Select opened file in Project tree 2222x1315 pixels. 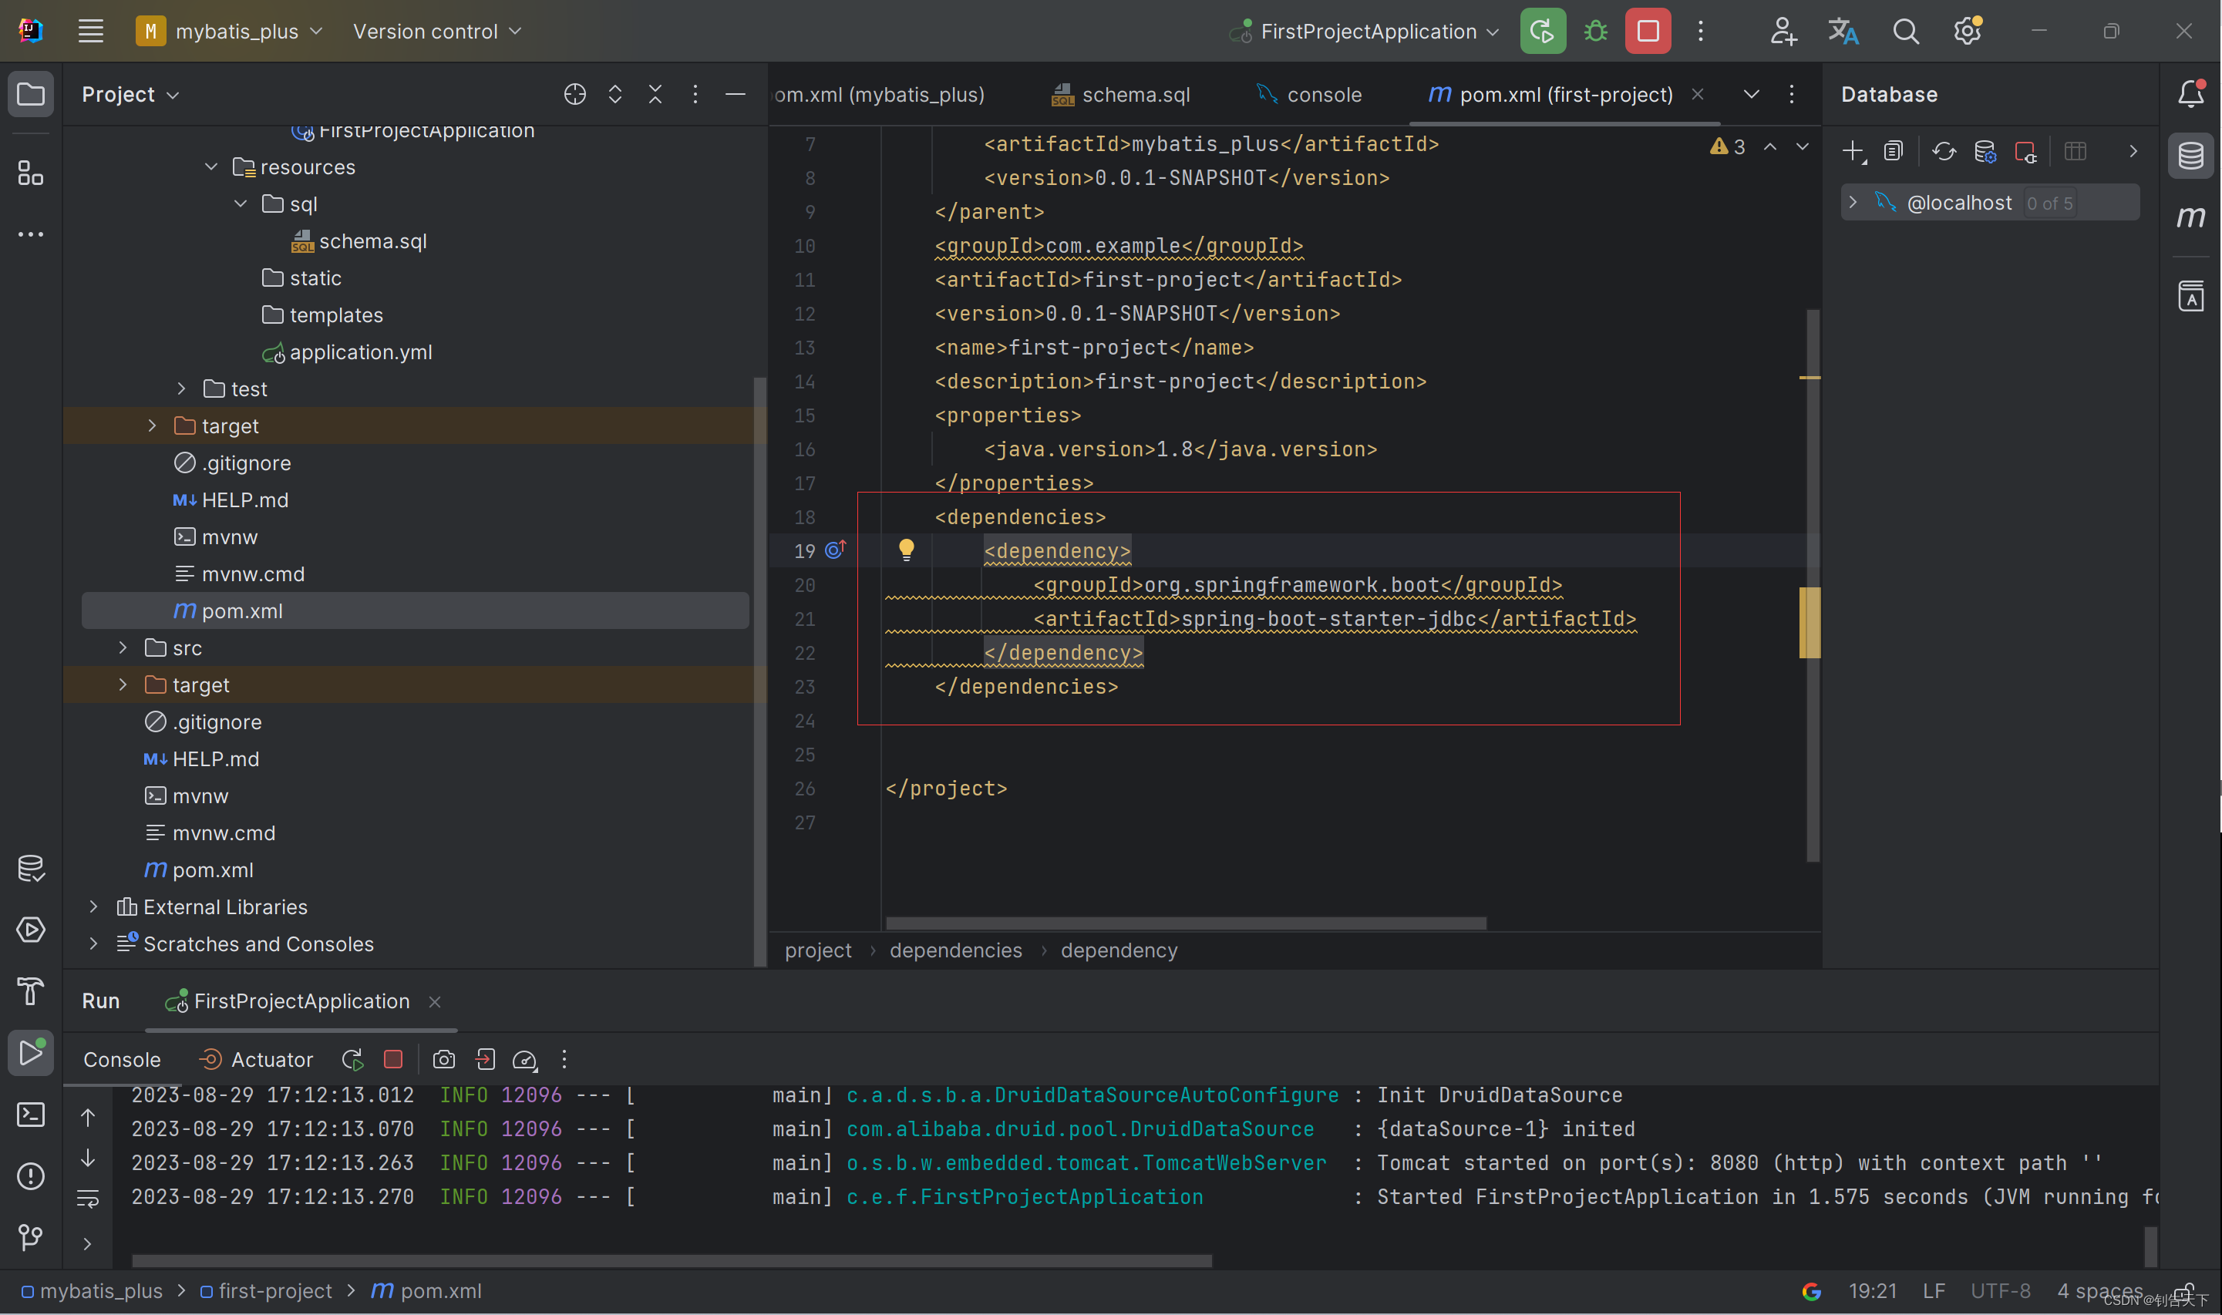(574, 94)
